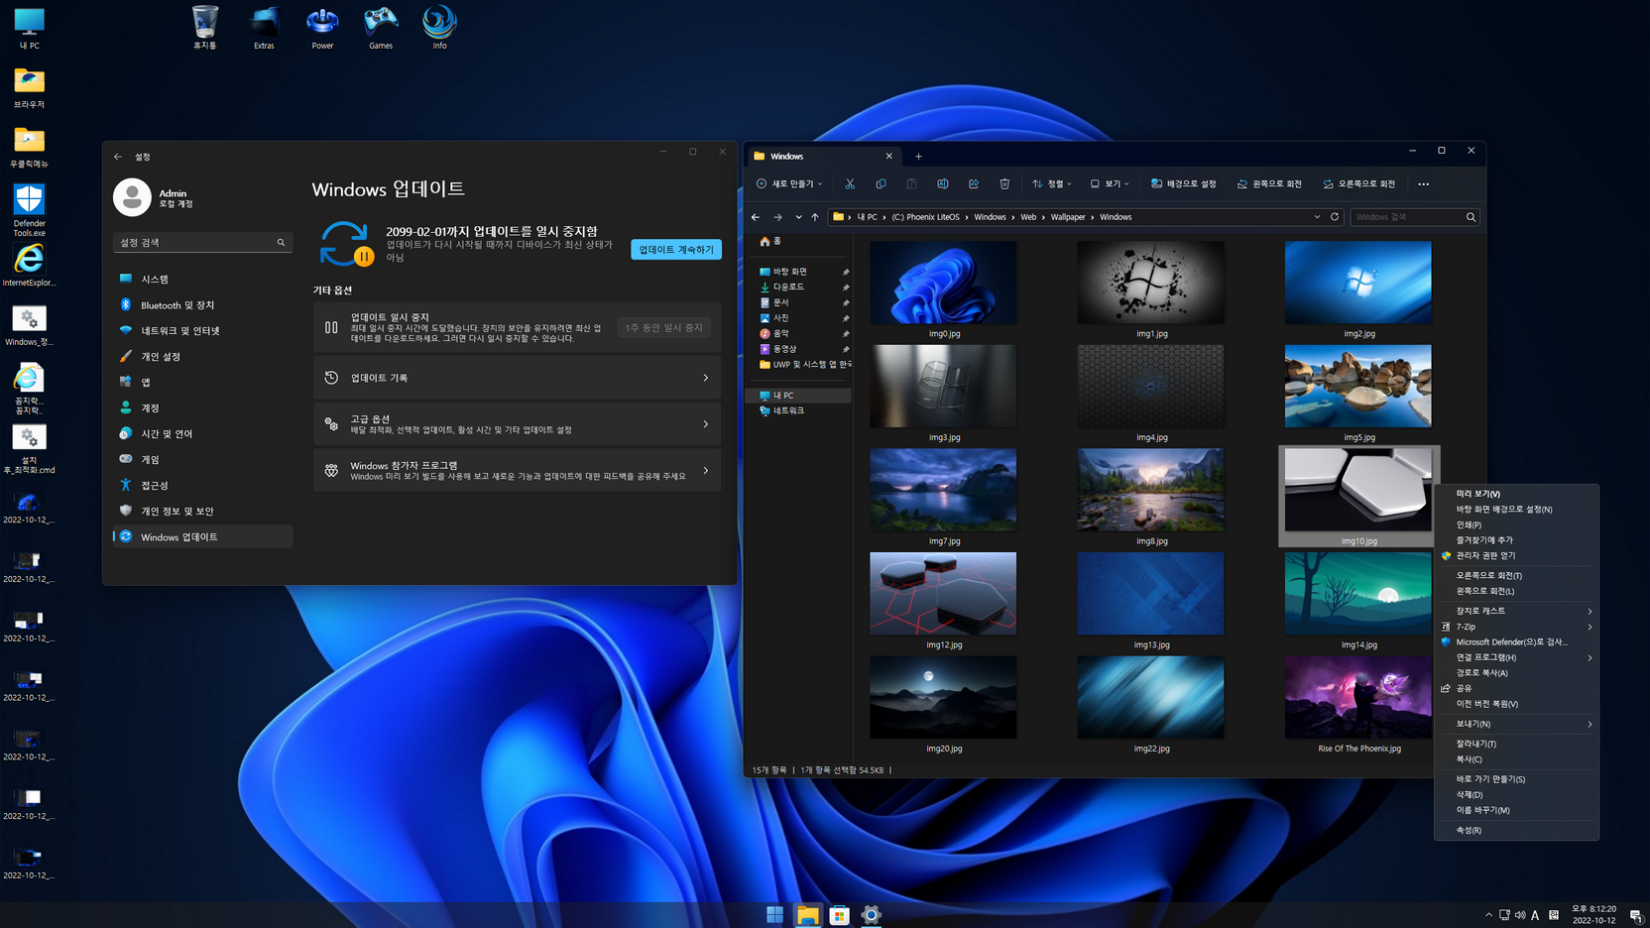Screen dimensions: 1650x928
Task: Open the three-dots More options in Explorer
Action: click(x=1423, y=183)
